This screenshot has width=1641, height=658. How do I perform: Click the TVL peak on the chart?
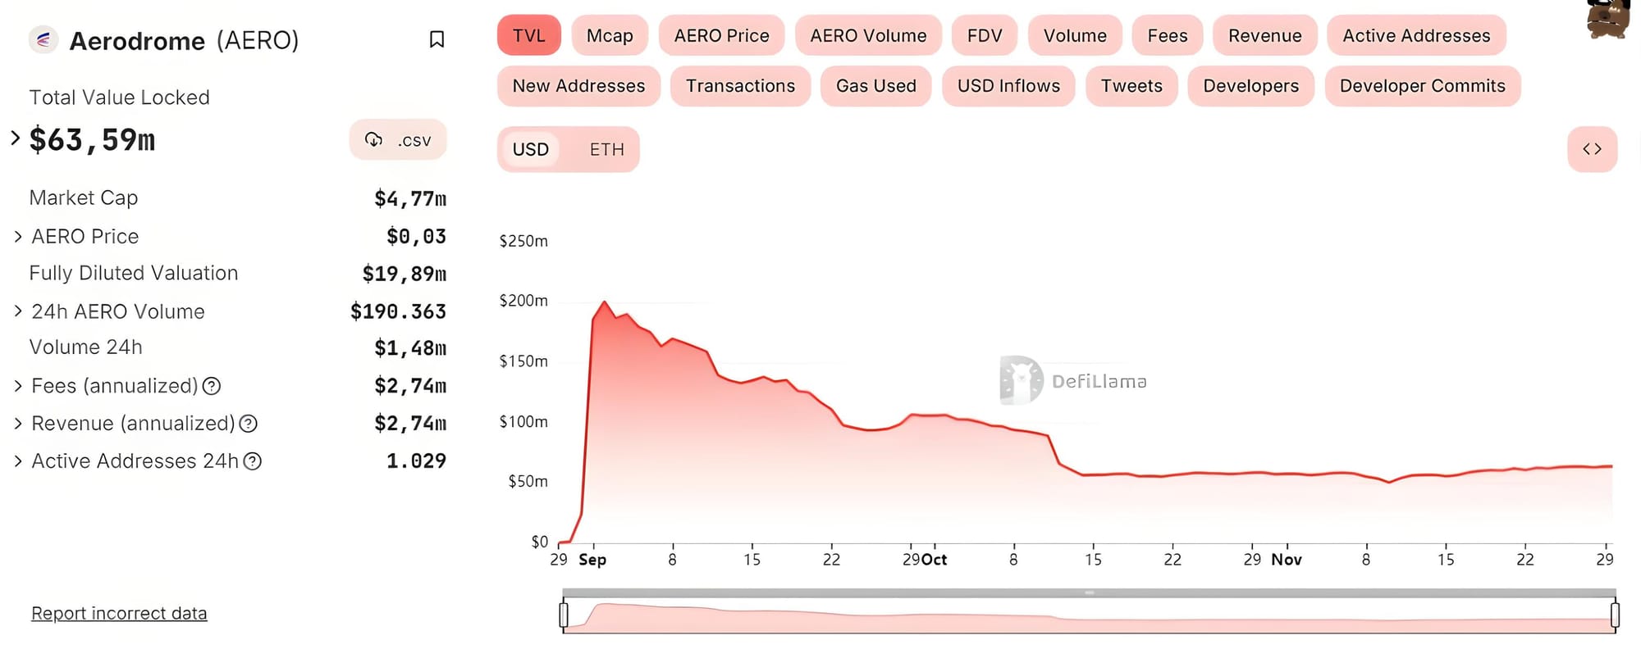click(x=605, y=302)
